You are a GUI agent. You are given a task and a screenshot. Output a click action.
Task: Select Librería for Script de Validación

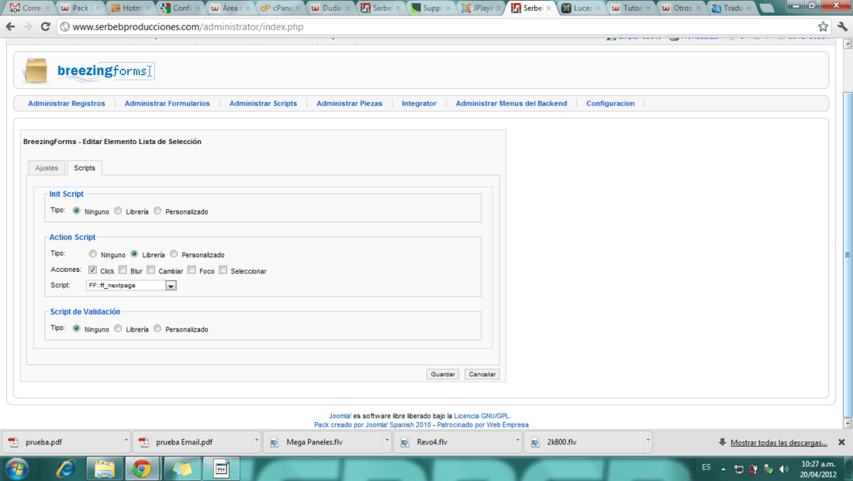pos(118,328)
